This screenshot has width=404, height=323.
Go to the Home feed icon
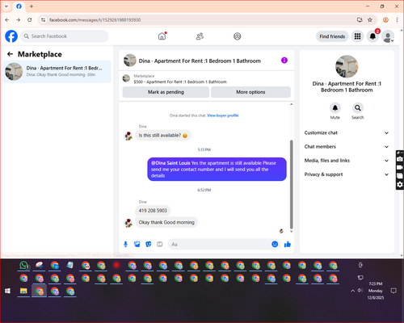[162, 36]
